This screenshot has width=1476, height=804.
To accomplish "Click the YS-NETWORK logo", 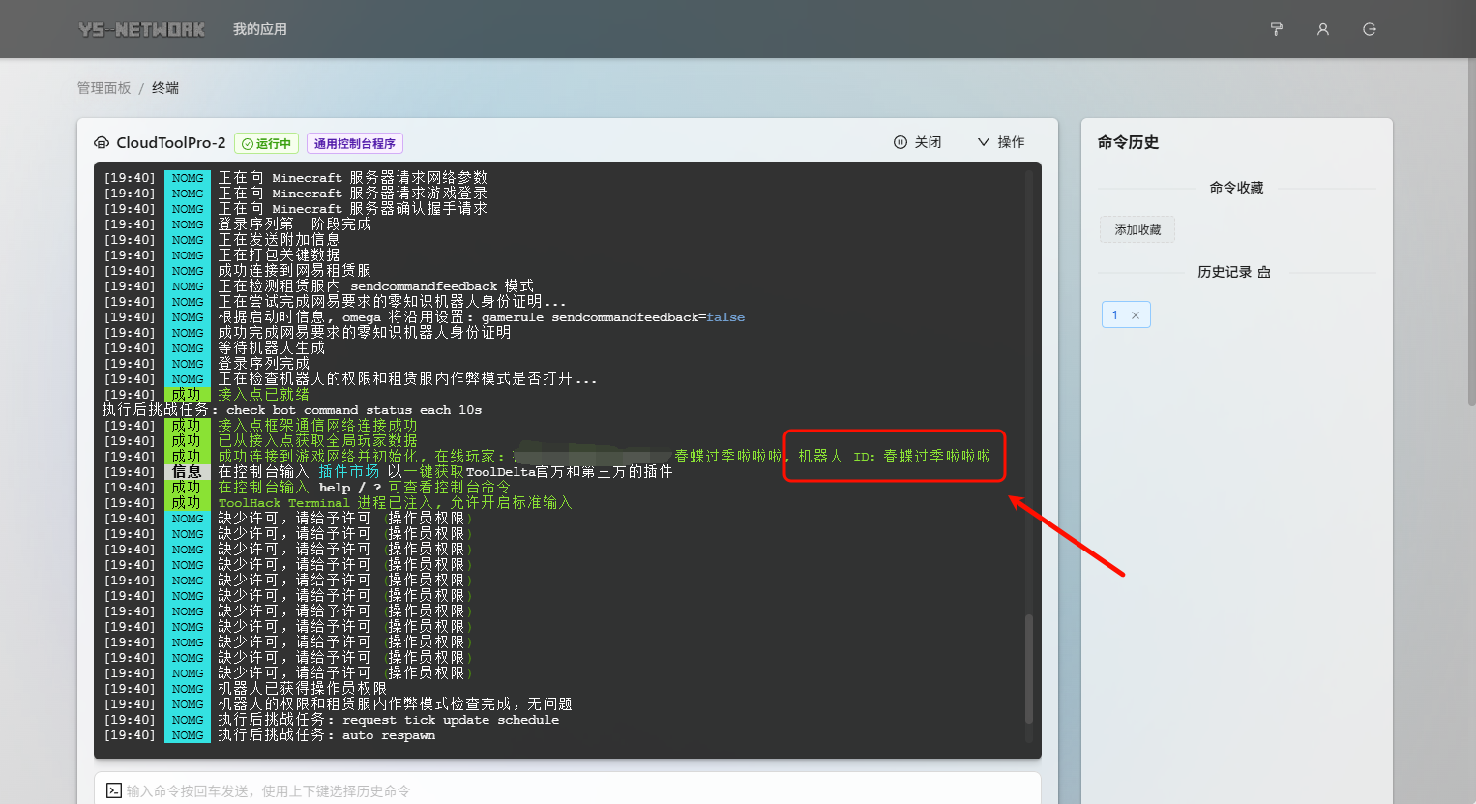I will coord(142,29).
